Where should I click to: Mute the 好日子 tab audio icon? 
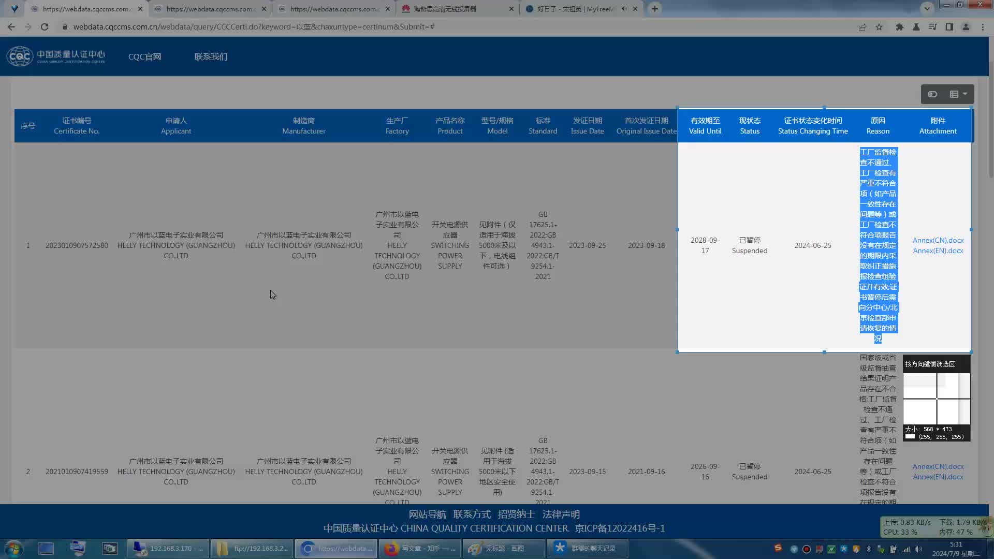tap(624, 9)
